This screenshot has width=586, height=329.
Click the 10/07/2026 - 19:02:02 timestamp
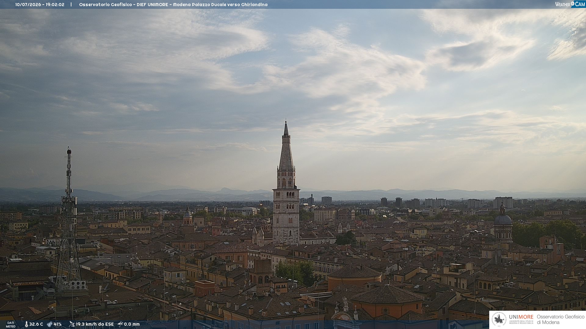[x=40, y=5]
